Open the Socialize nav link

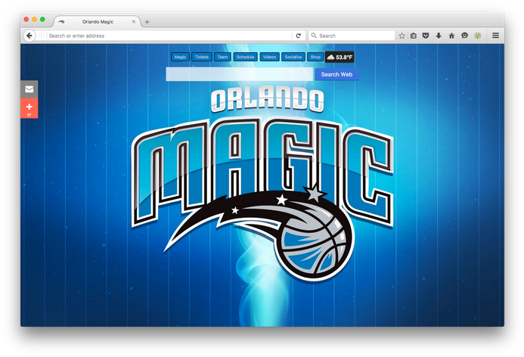293,57
